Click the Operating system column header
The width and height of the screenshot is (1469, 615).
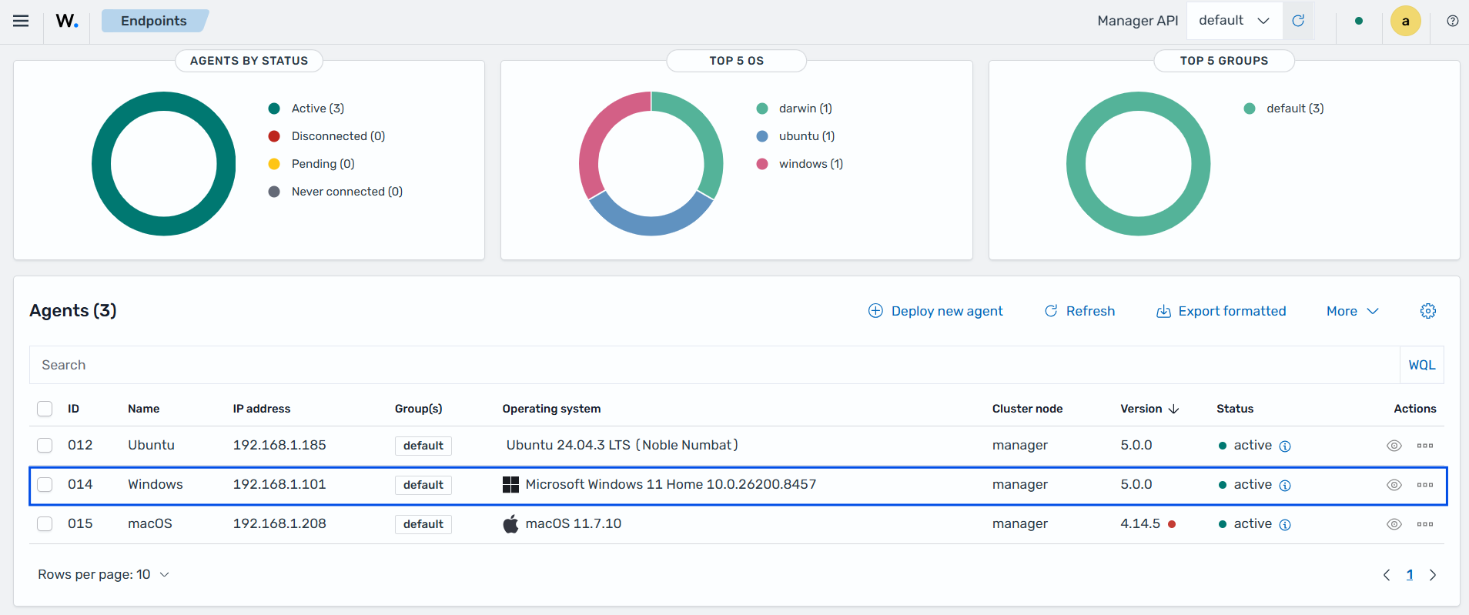pyautogui.click(x=551, y=409)
